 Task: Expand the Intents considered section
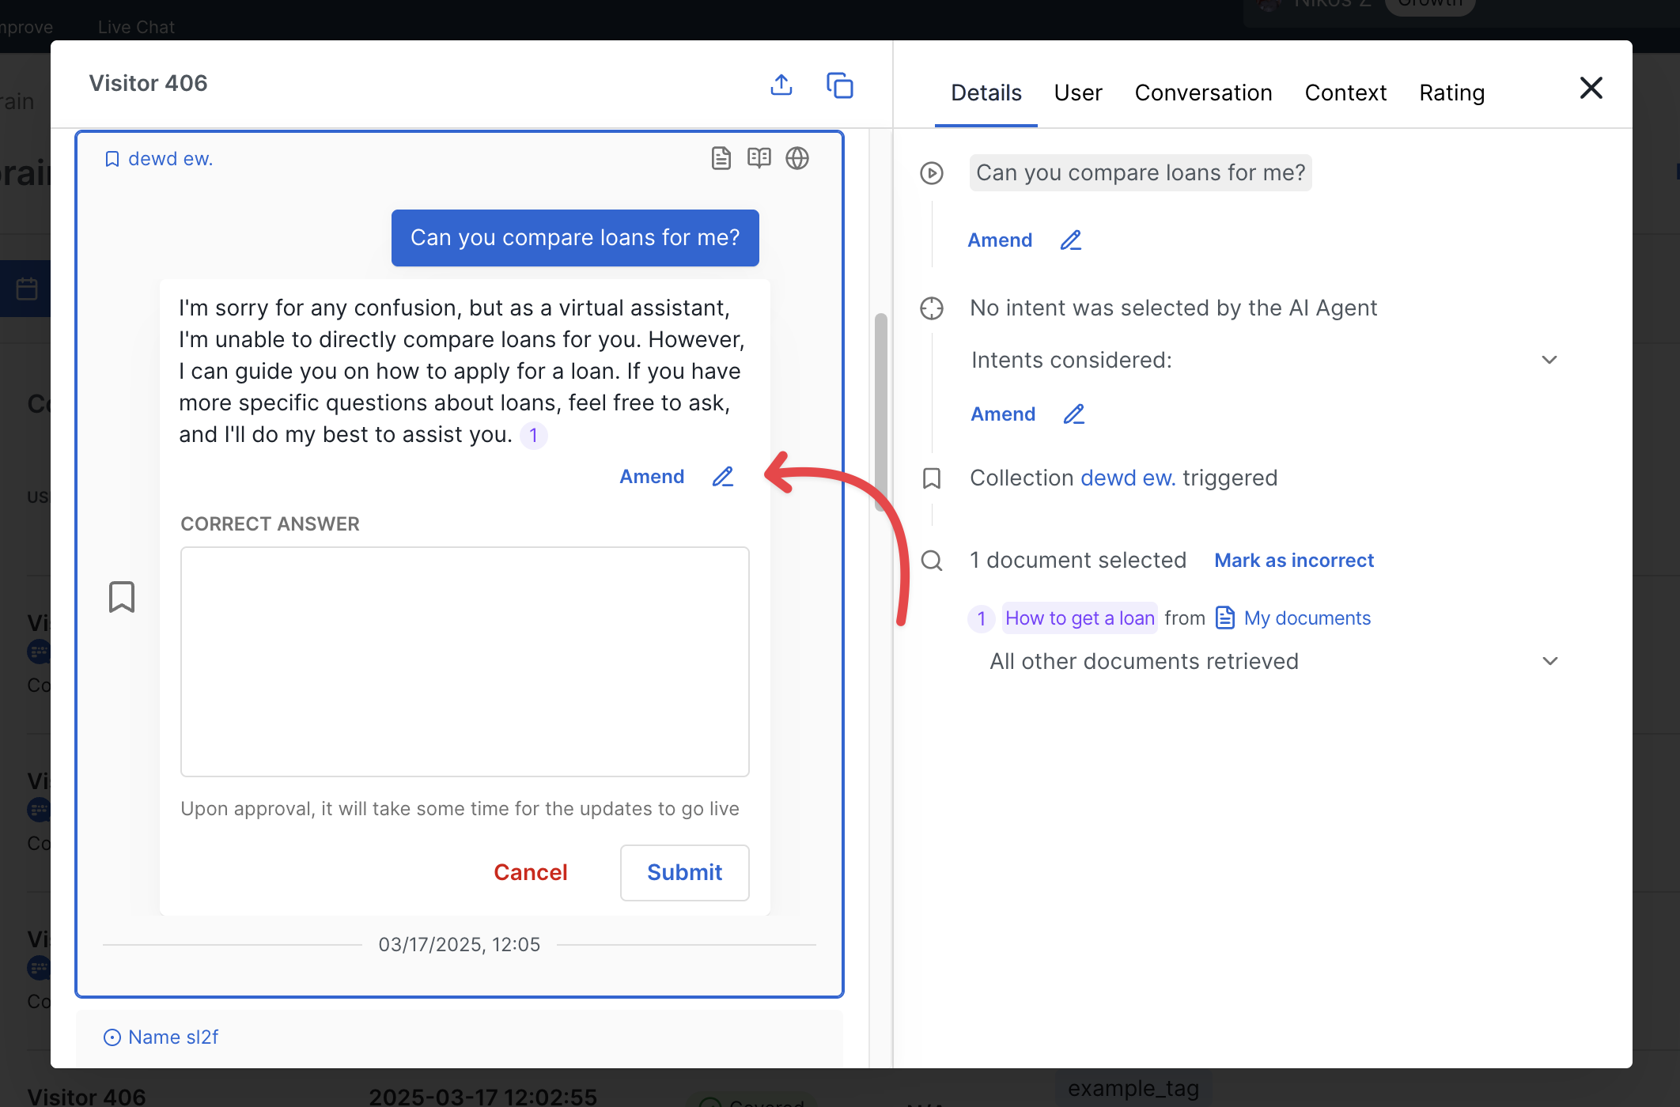point(1549,360)
